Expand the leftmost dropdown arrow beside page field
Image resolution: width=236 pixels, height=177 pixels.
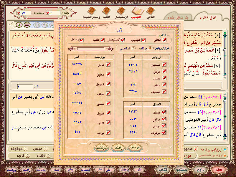18,13
